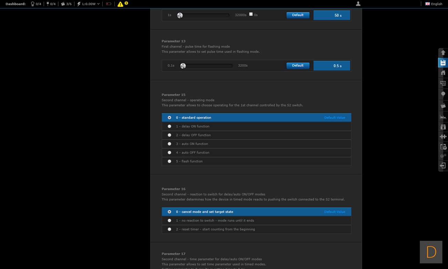Open scenes clapperboard icon in sidebar
The height and width of the screenshot is (269, 448).
point(443,106)
